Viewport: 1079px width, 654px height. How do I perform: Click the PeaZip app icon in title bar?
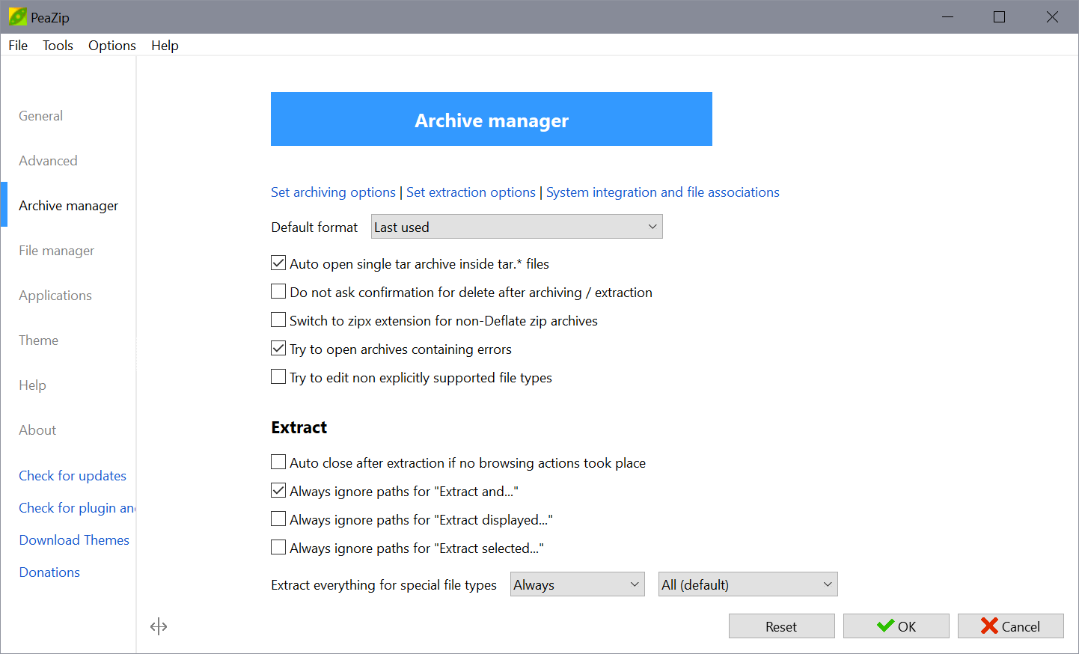coord(17,16)
